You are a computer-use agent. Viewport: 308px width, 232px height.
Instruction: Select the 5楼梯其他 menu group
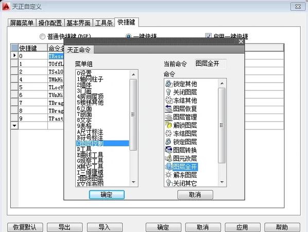[x=102, y=102]
